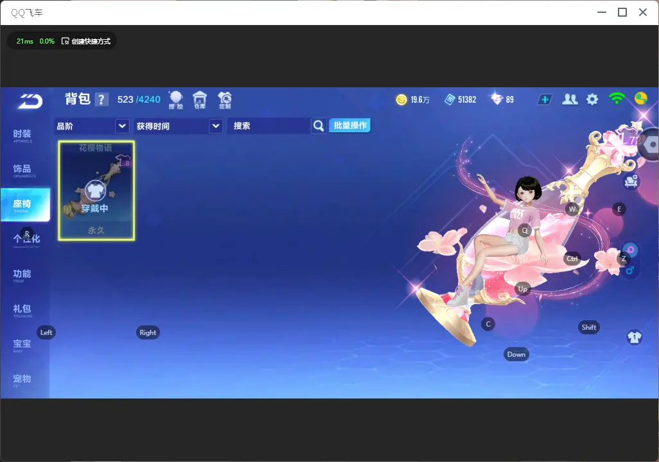Screen dimensions: 659x462
Task: Click the Left key overlay button
Action: [x=46, y=332]
